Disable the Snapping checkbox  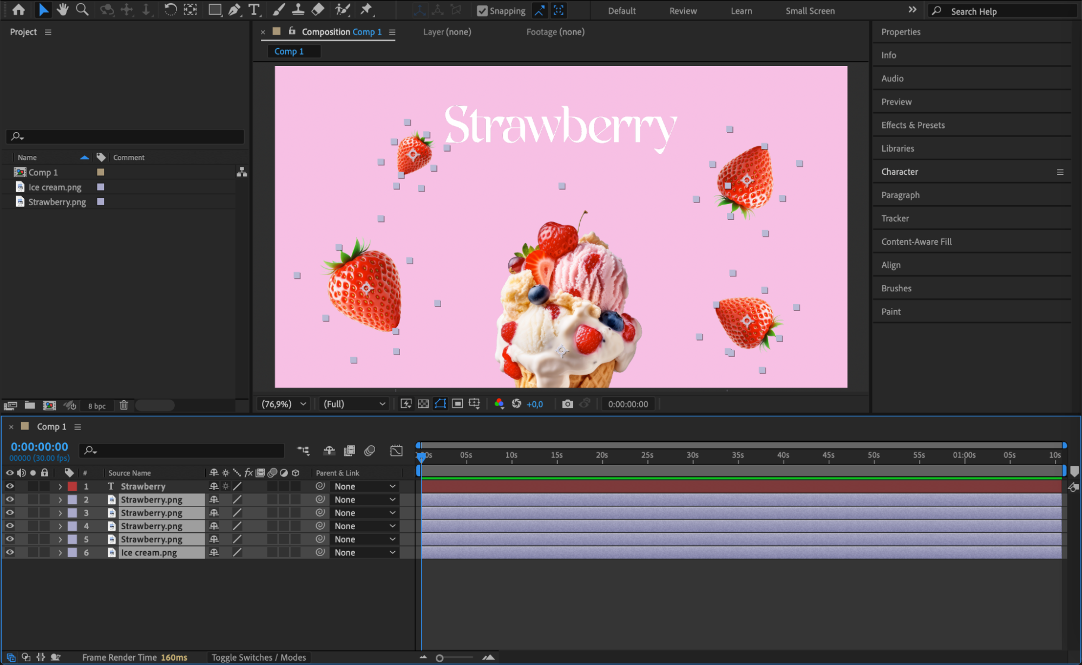(x=482, y=11)
